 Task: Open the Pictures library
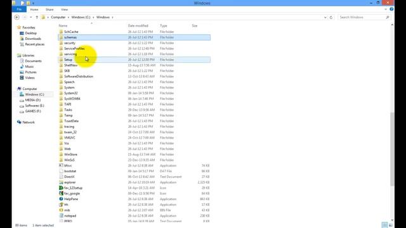pyautogui.click(x=30, y=72)
